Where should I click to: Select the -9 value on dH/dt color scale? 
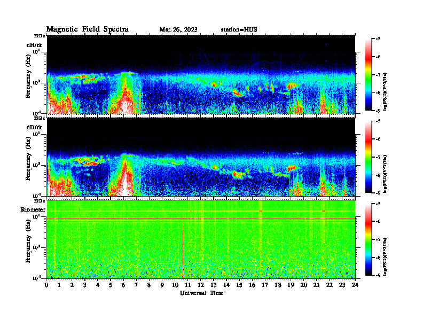coord(378,111)
